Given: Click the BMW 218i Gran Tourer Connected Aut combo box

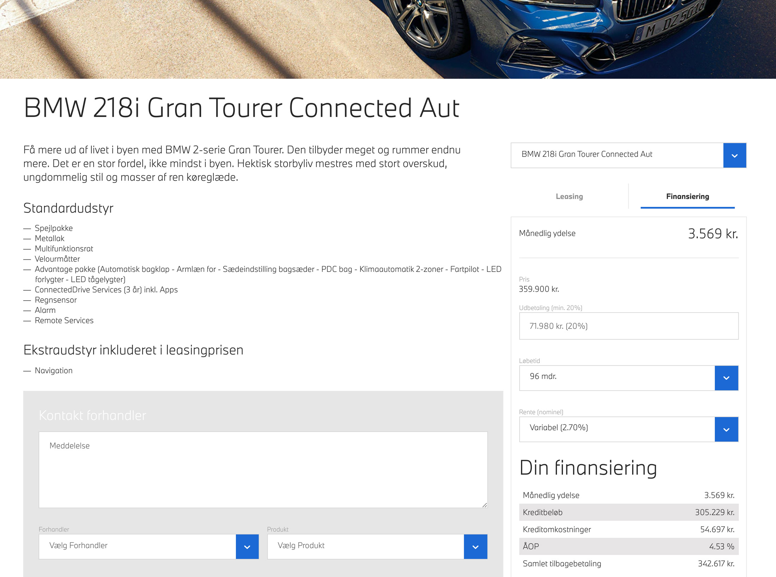Looking at the screenshot, I should coord(628,155).
